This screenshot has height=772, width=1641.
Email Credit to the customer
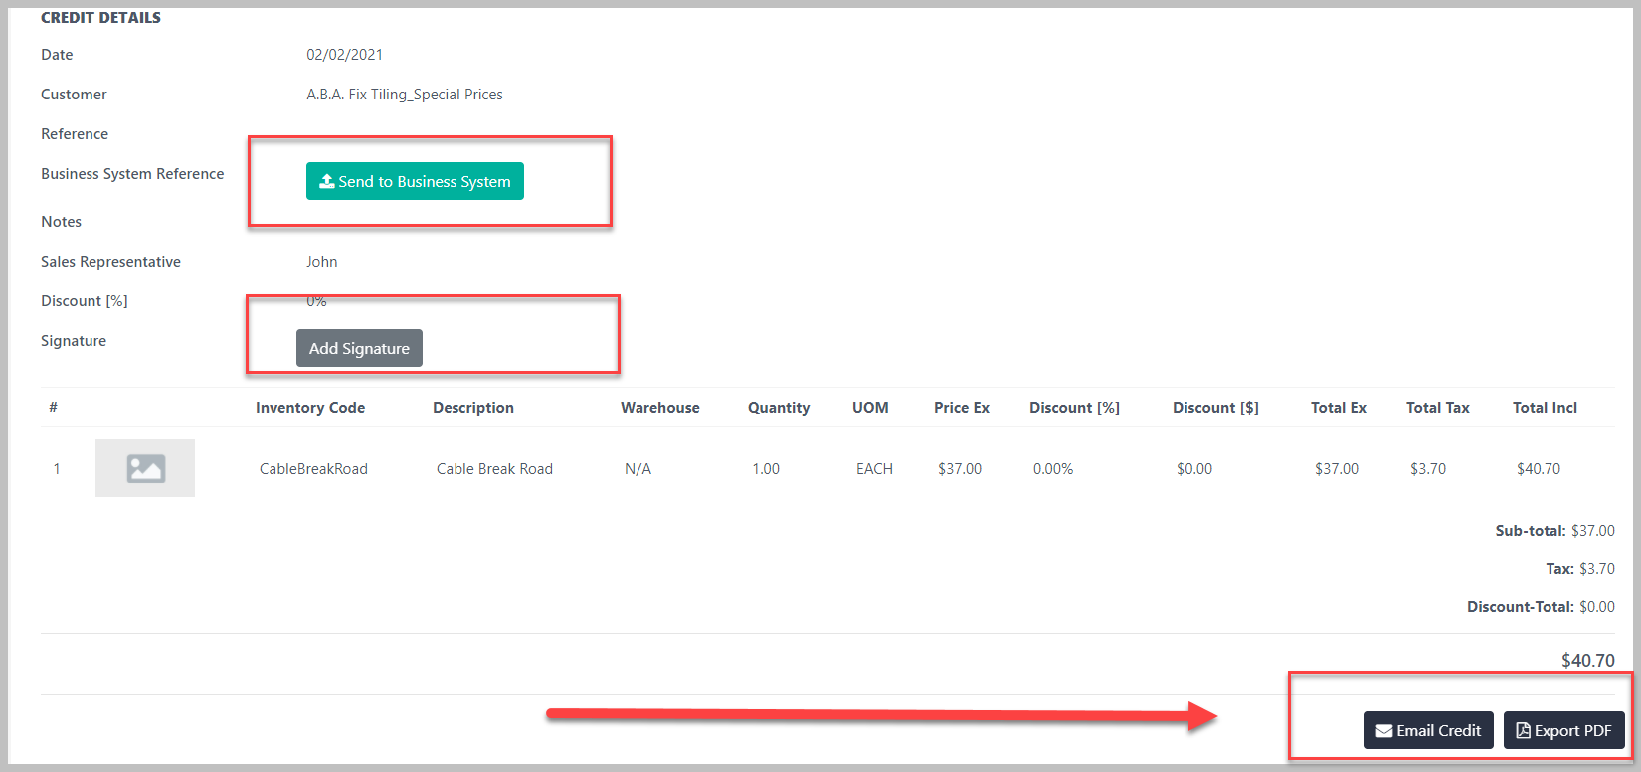1428,730
